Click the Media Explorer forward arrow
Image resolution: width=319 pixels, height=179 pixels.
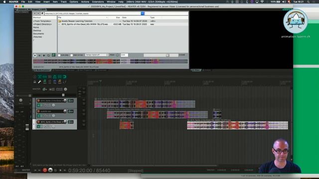pyautogui.click(x=38, y=13)
